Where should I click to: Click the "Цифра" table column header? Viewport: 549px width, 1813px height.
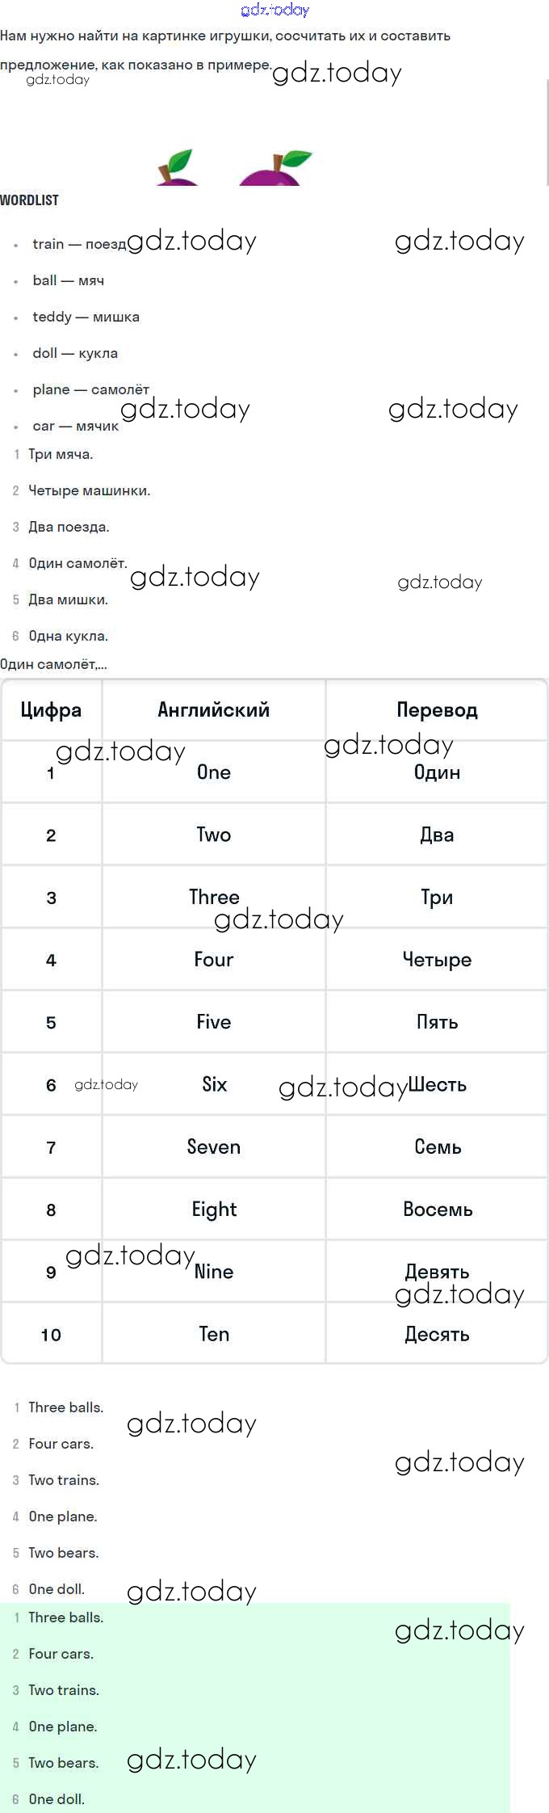(x=51, y=710)
